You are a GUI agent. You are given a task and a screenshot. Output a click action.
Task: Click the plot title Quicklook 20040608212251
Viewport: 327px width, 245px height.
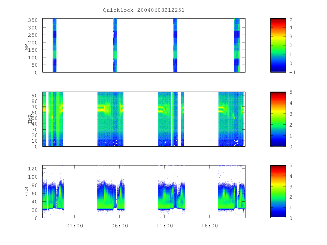(x=144, y=10)
